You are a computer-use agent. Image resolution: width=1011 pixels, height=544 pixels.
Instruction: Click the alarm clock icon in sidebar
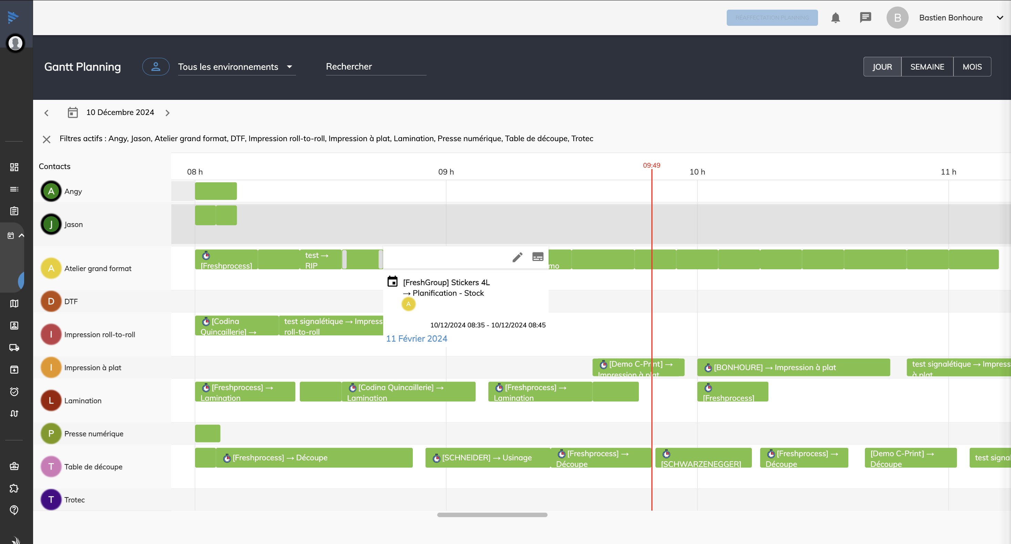point(14,391)
